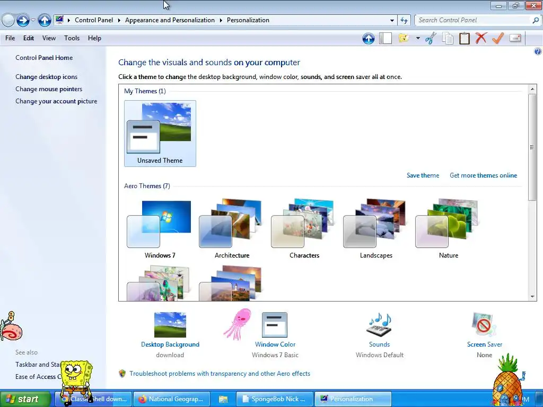543x407 pixels.
Task: Click the red X Delete icon
Action: point(481,38)
